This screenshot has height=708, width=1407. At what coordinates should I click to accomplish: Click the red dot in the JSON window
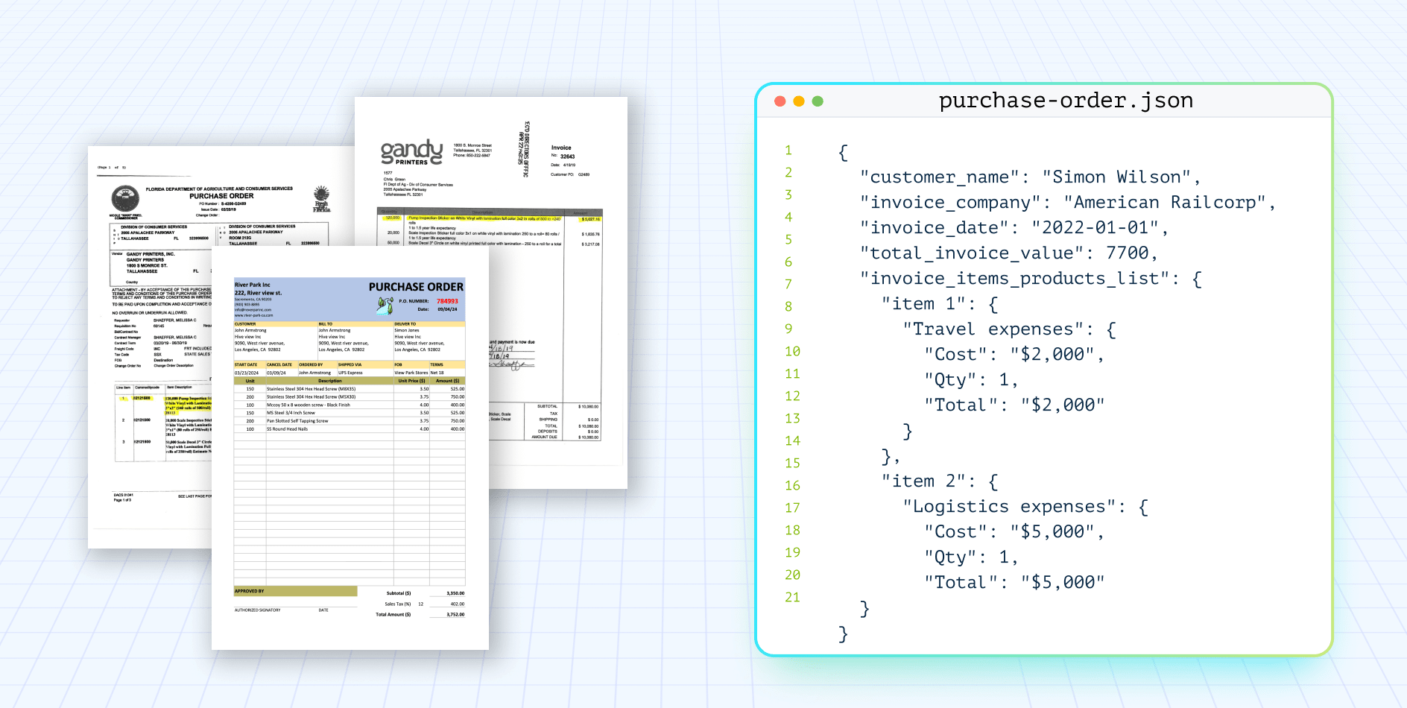(780, 101)
